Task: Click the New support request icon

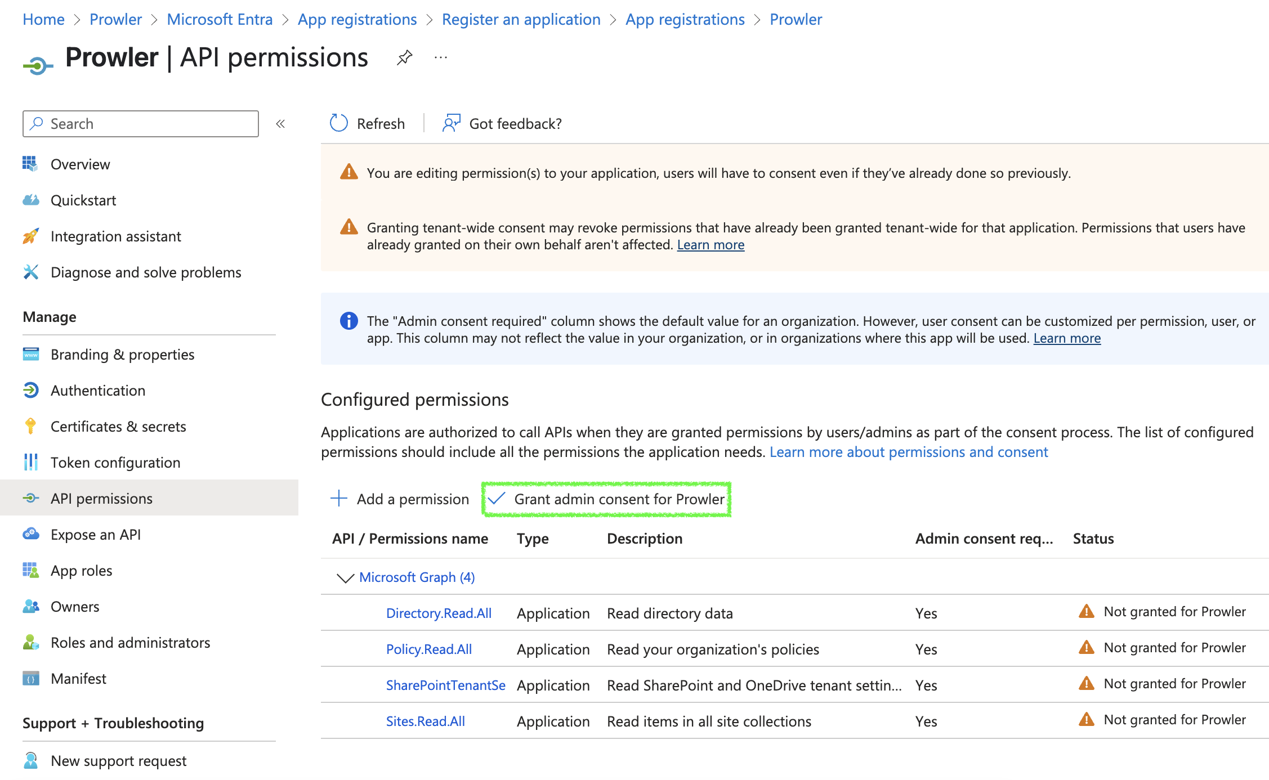Action: click(30, 760)
